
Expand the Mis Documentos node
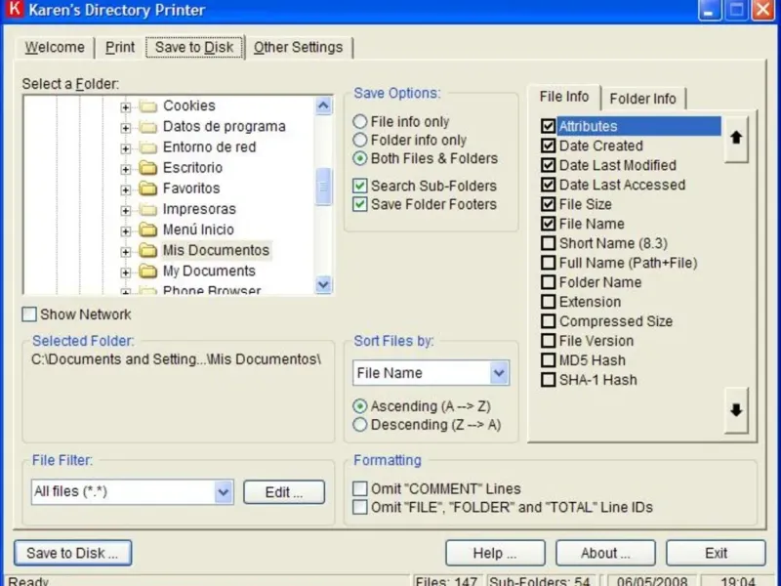pos(126,252)
